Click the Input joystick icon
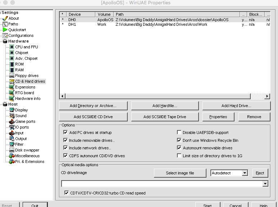Image resolution: width=278 pixels, height=207 pixels. click(x=12, y=133)
